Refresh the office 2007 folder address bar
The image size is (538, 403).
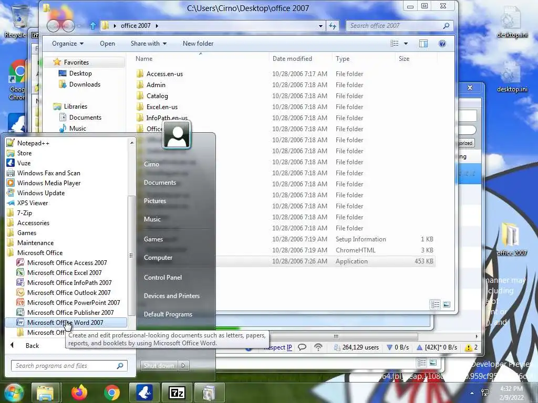(333, 26)
